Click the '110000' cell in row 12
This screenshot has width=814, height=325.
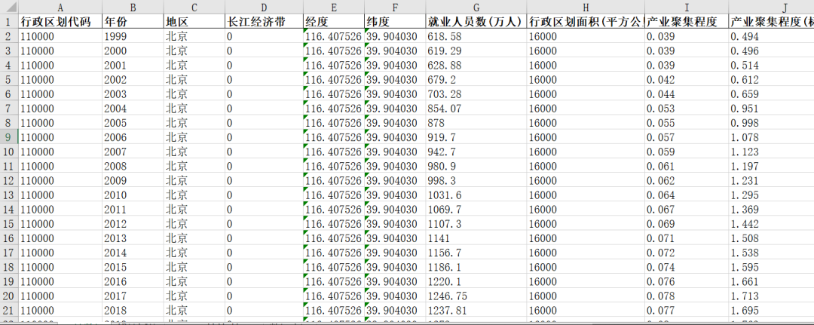coord(60,181)
